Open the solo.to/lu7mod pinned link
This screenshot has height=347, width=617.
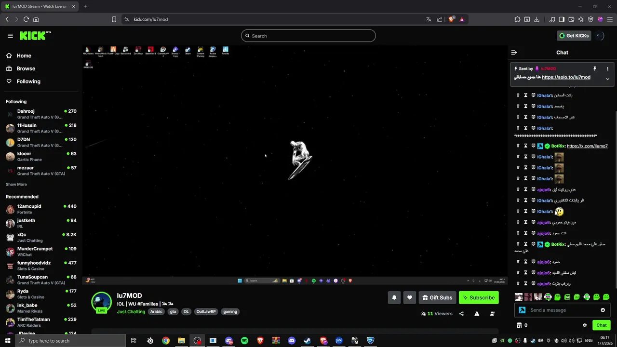coord(566,77)
